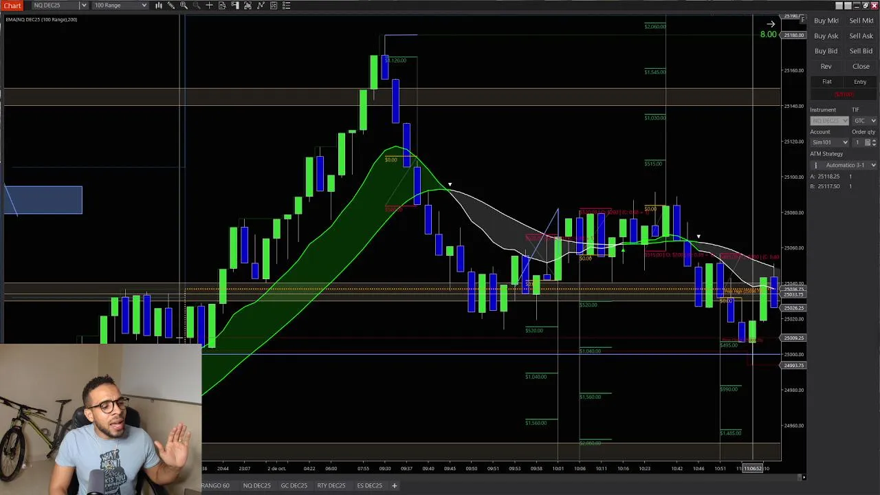Open the Strategies icon in toolbar
The height and width of the screenshot is (495, 880).
pyautogui.click(x=261, y=5)
